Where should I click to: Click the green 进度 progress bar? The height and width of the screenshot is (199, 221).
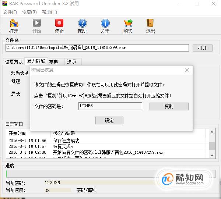click(x=111, y=174)
